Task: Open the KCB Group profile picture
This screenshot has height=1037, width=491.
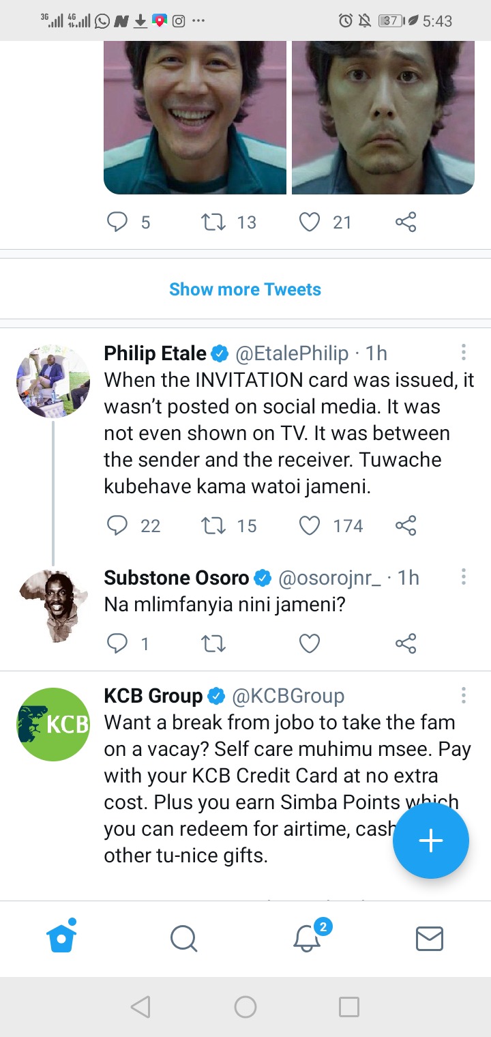Action: [53, 724]
